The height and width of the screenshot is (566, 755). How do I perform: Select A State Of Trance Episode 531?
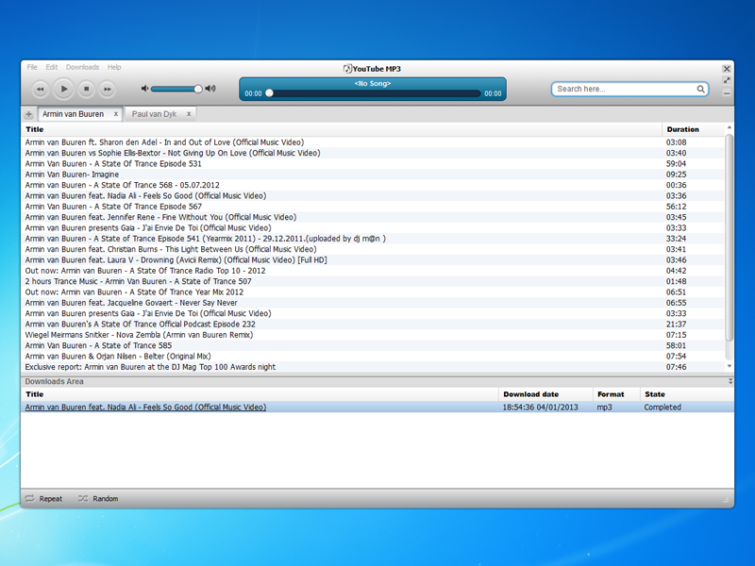(373, 163)
